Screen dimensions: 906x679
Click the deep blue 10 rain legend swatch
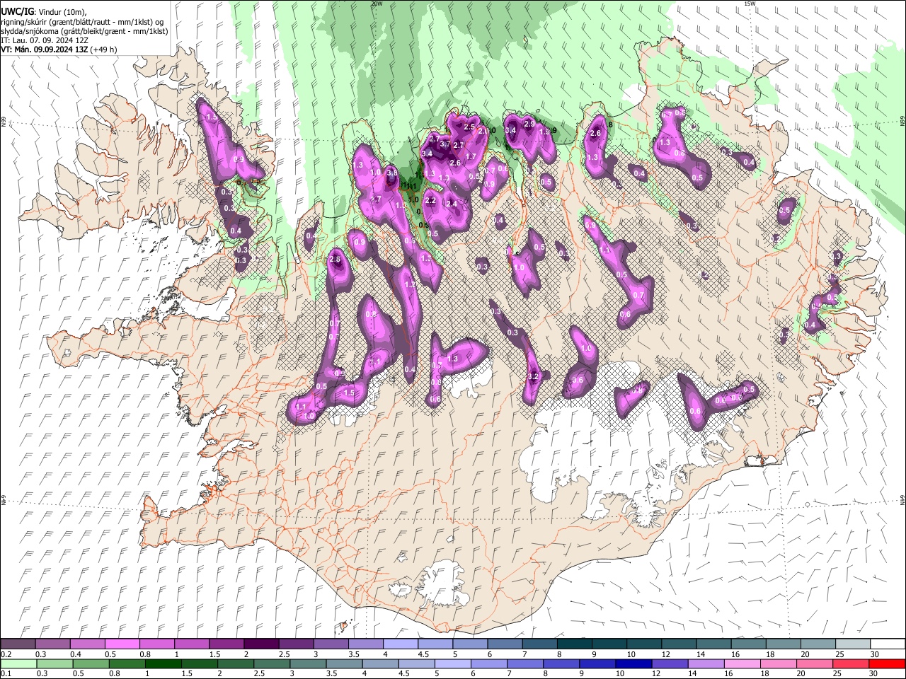(x=633, y=663)
